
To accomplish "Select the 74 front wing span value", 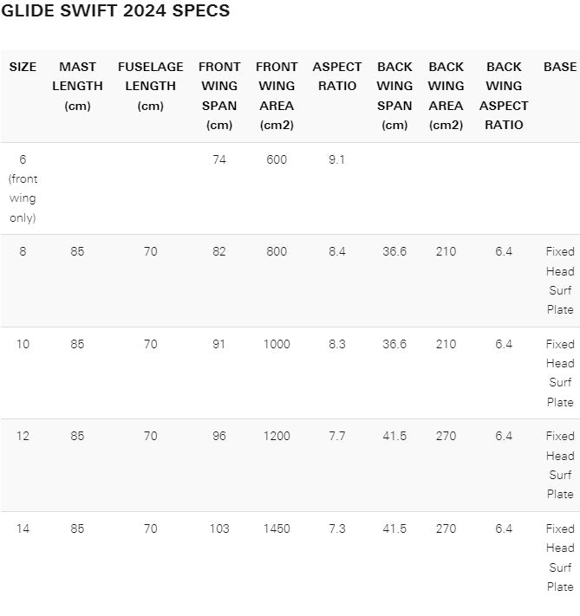I will tap(219, 159).
